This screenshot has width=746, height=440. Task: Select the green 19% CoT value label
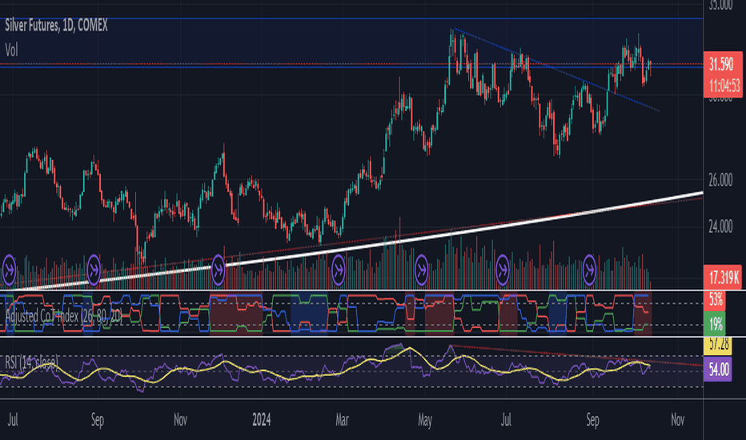[x=714, y=325]
